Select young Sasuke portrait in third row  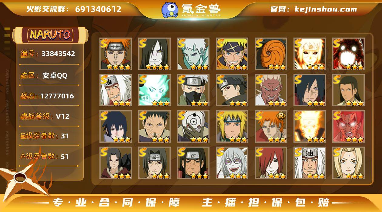116,126
